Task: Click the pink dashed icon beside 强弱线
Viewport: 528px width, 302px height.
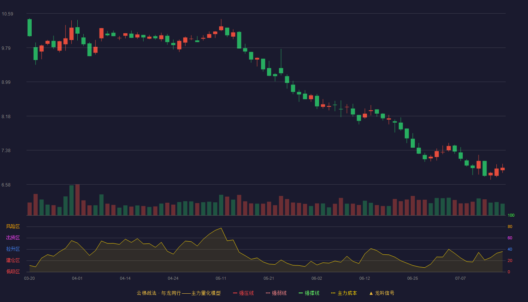Action: point(268,293)
